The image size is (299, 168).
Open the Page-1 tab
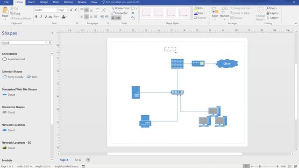click(64, 160)
